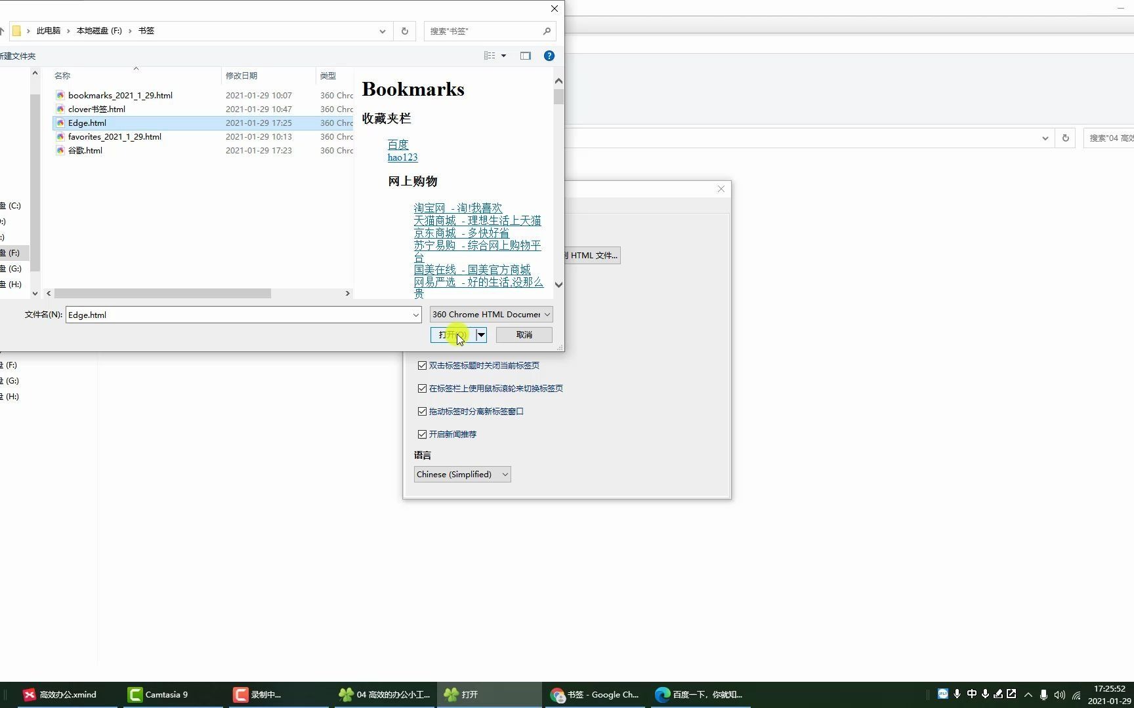Click the search magnifier icon
The height and width of the screenshot is (708, 1134).
[547, 31]
